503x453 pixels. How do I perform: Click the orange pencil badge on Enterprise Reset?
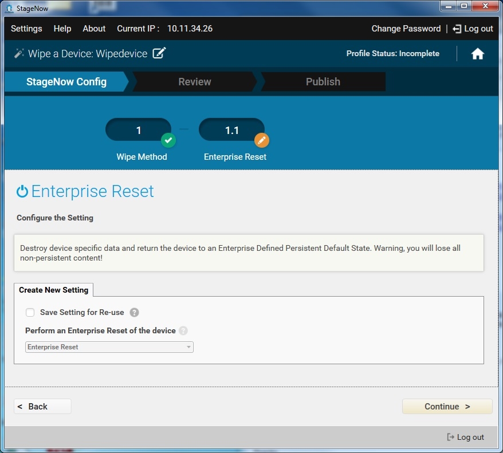(x=261, y=140)
